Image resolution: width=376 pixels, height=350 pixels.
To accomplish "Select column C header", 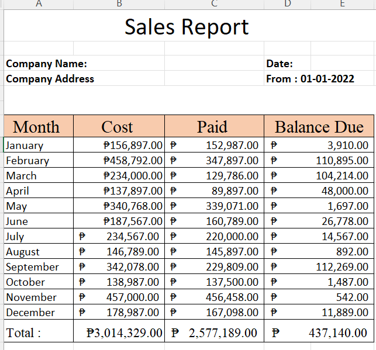I will [x=214, y=4].
